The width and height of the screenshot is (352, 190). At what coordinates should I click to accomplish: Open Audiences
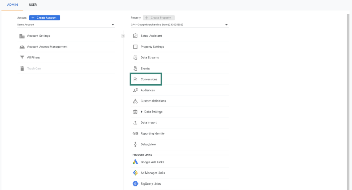click(148, 90)
